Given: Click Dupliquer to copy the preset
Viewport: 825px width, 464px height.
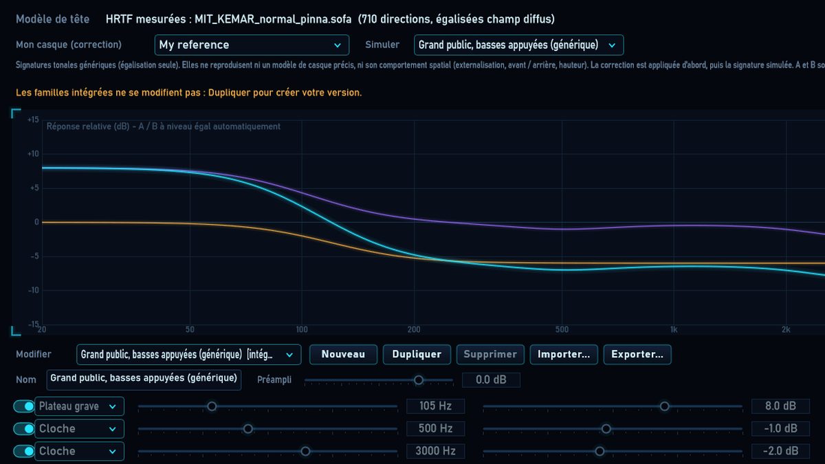Looking at the screenshot, I should [417, 355].
